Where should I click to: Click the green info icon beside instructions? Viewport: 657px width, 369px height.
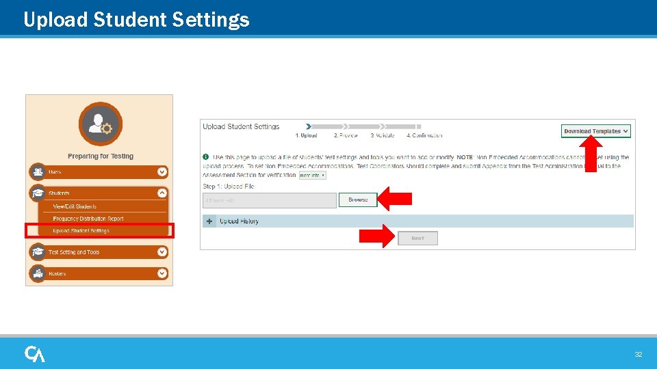coord(206,157)
